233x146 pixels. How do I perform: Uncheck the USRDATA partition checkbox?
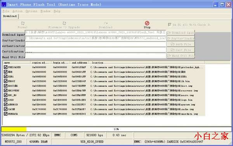(6, 114)
